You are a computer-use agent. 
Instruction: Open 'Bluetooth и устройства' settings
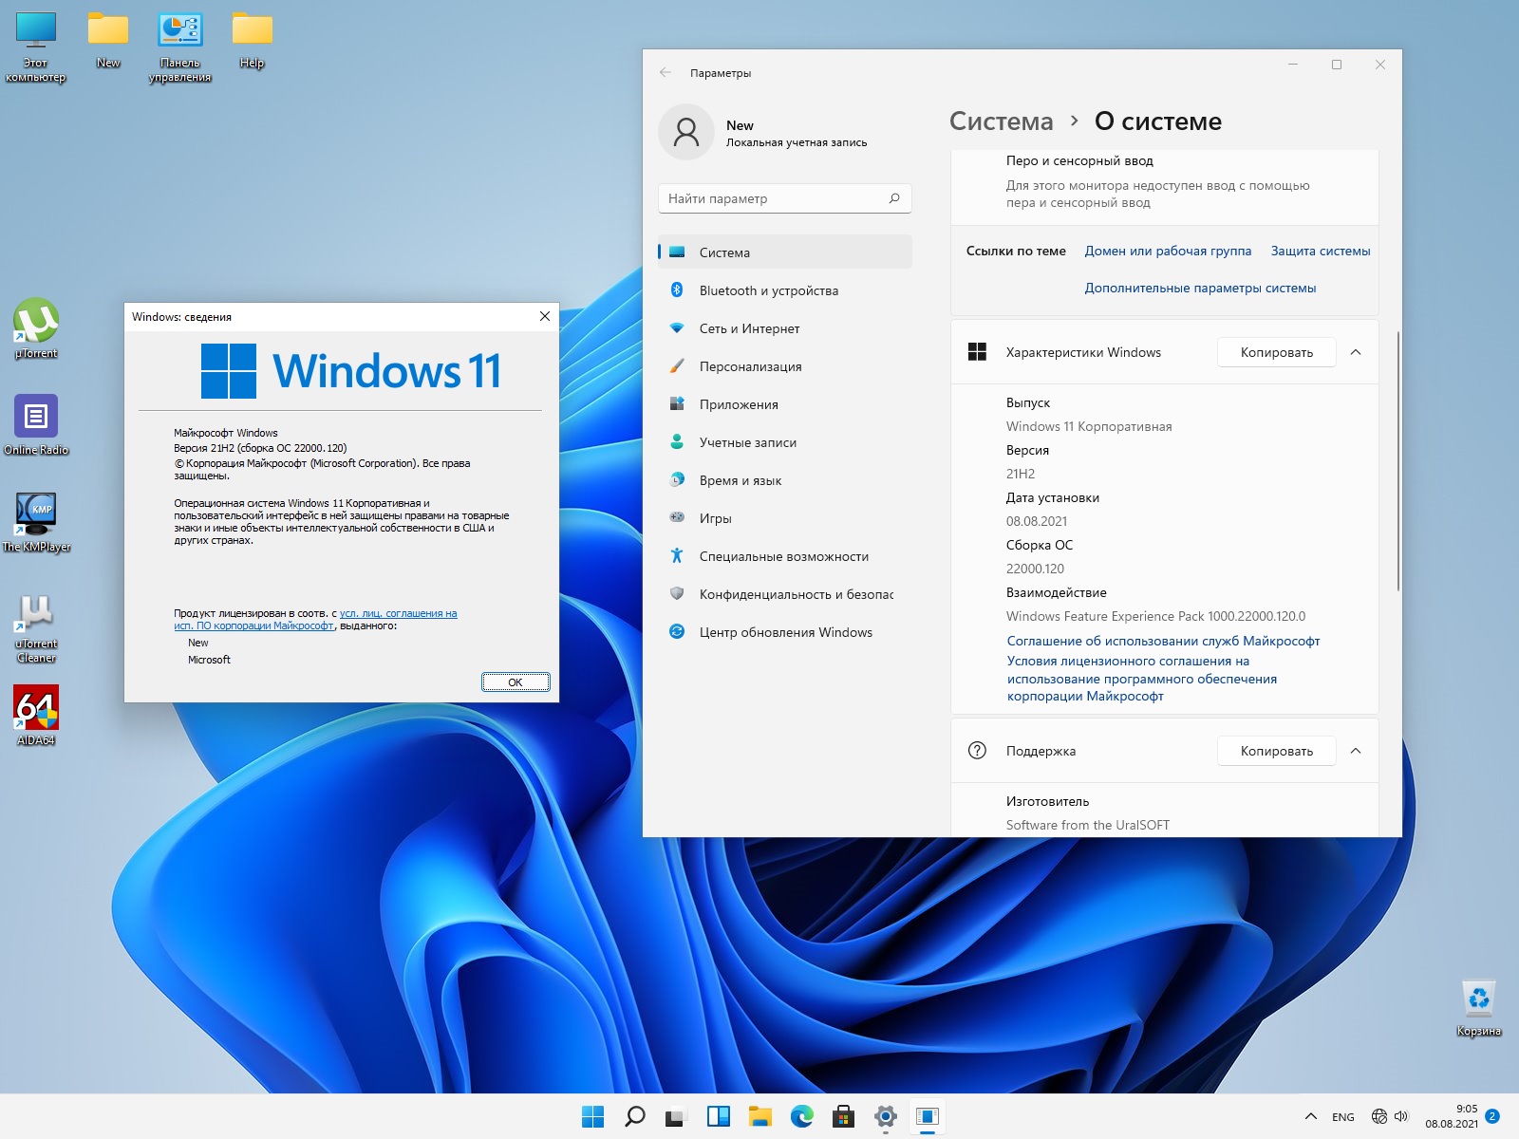(x=784, y=290)
